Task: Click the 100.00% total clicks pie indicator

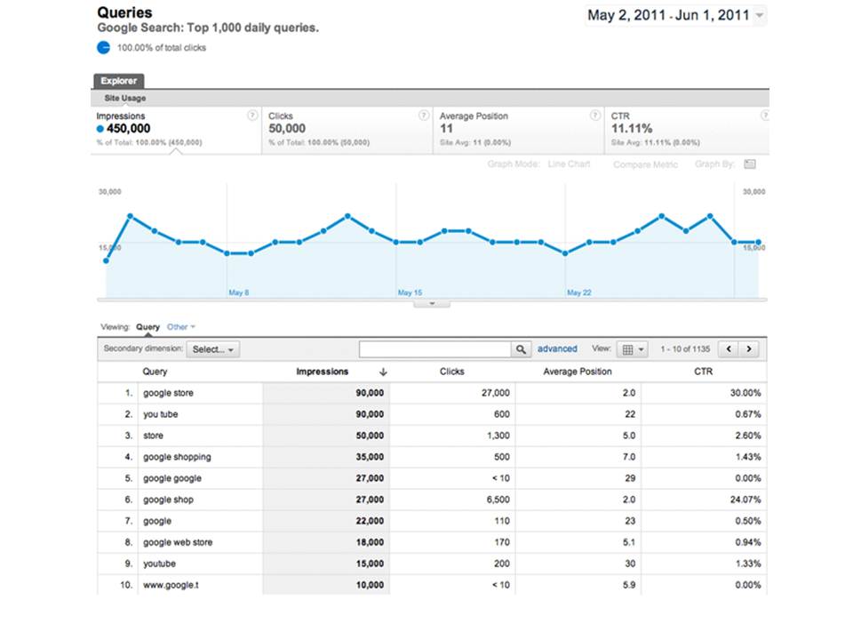Action: 105,47
